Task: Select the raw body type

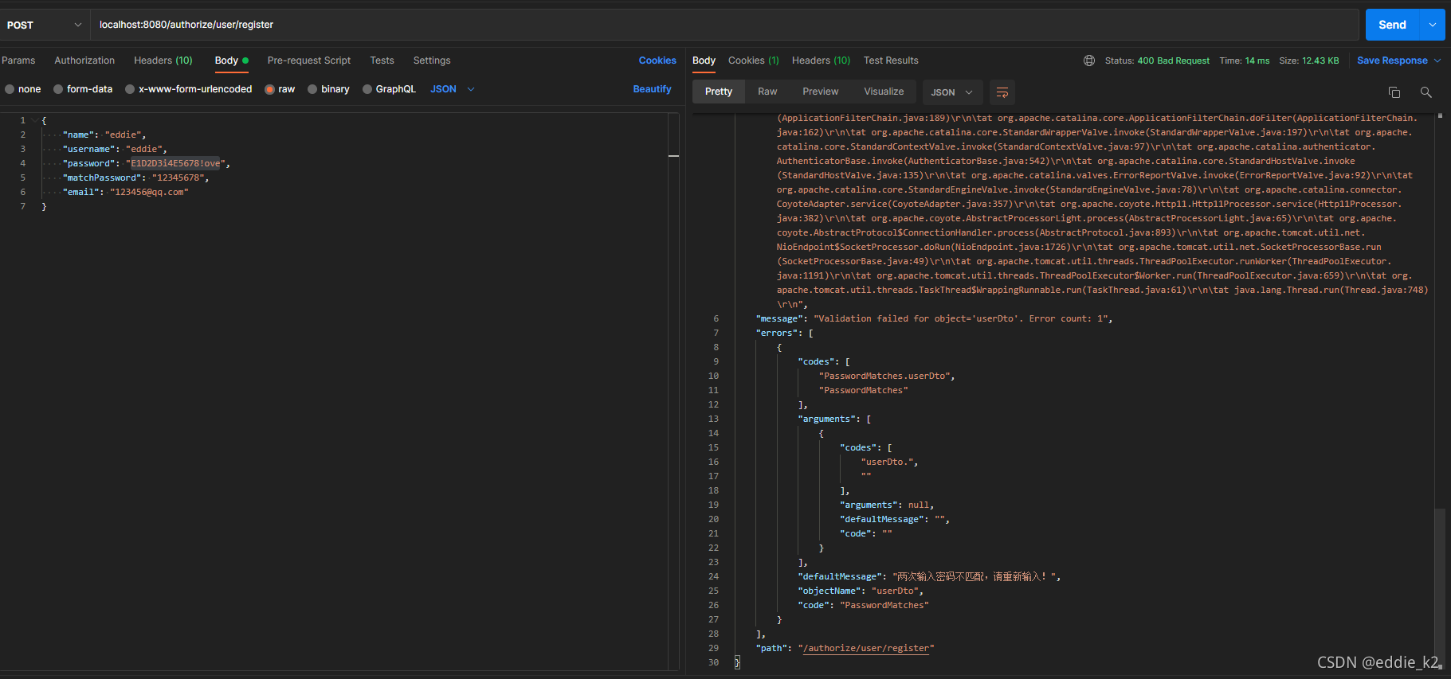Action: 280,89
